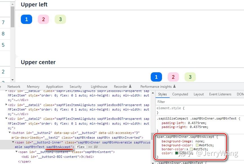Open the Lighthouse panel
The width and height of the screenshot is (244, 164).
99,86
